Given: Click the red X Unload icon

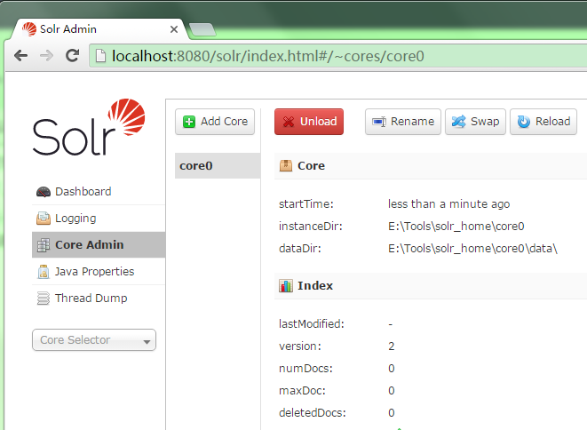Looking at the screenshot, I should coord(289,122).
